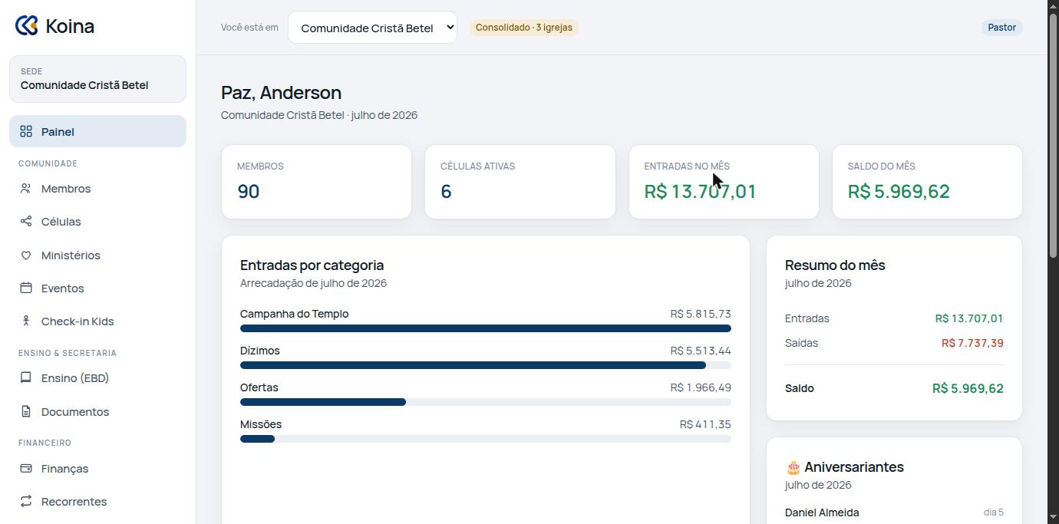Click the Recorrentes repeat-arrows icon

coord(26,501)
